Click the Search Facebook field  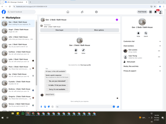click(x=21, y=12)
